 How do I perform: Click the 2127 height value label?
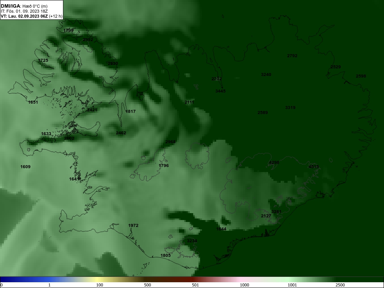pos(266,216)
